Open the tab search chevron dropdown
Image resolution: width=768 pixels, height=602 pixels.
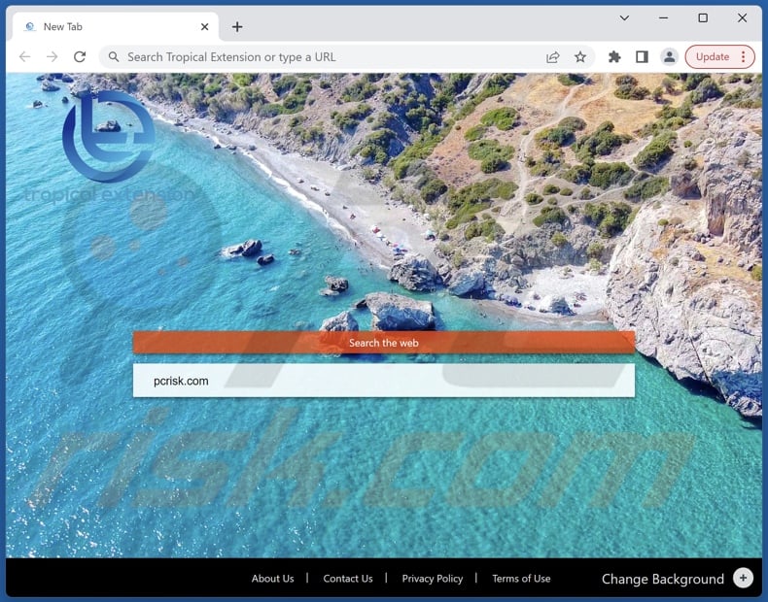click(624, 18)
